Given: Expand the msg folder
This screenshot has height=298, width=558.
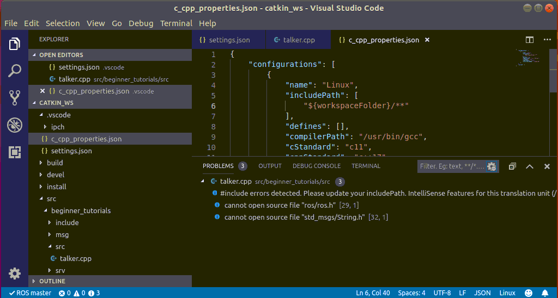Looking at the screenshot, I should 50,235.
